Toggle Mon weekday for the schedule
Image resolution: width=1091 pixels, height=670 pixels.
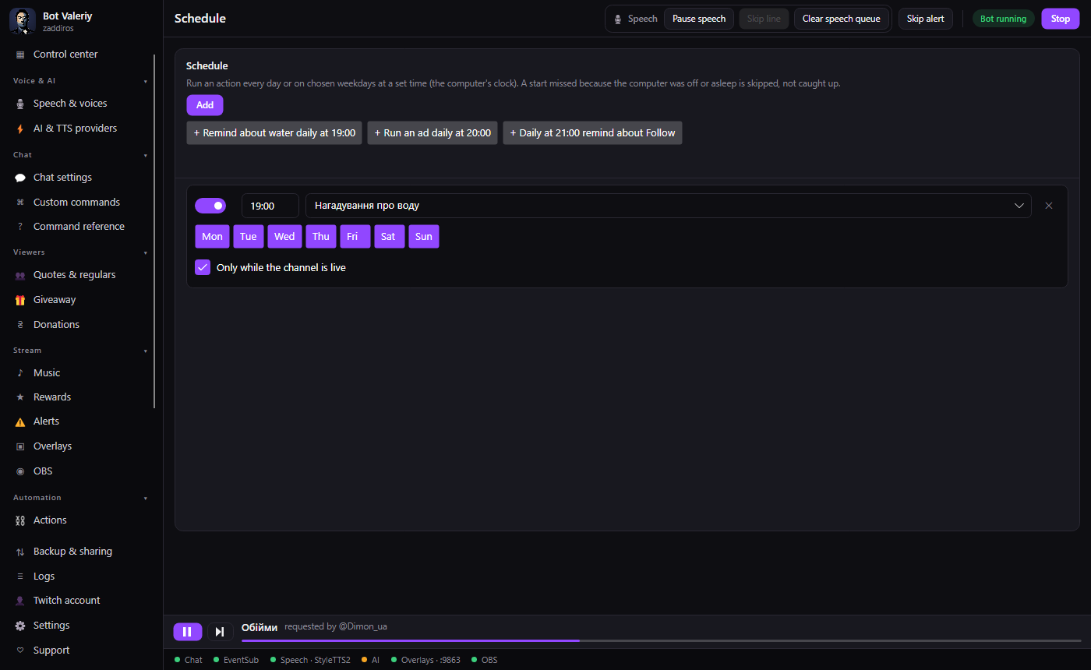pos(212,237)
